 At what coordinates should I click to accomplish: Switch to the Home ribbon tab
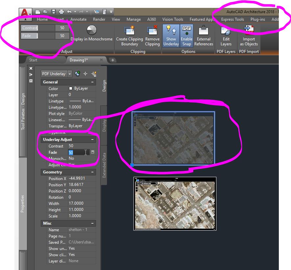pyautogui.click(x=42, y=19)
